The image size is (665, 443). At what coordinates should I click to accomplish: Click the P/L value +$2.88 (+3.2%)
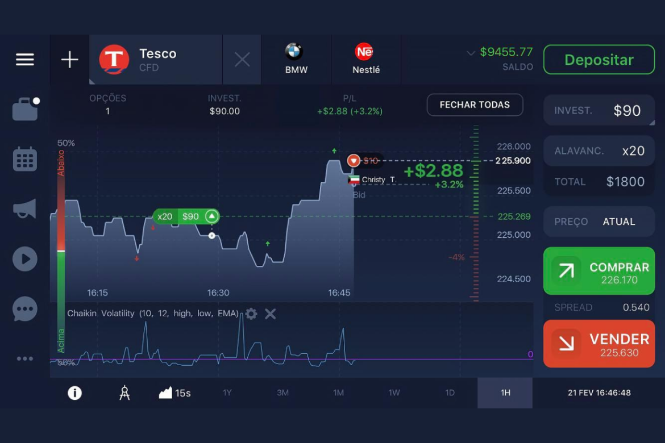coord(350,111)
